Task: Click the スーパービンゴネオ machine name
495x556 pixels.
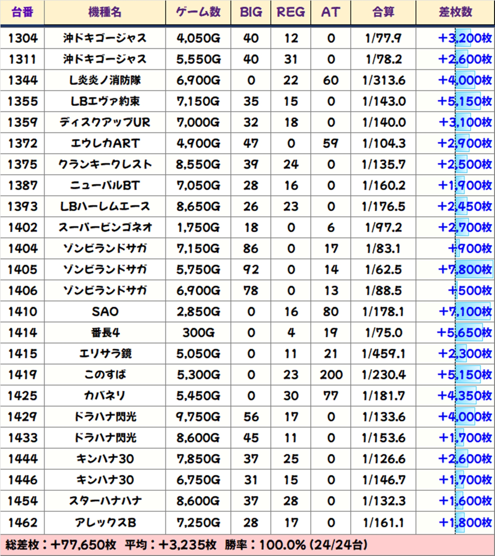Action: coord(105,228)
